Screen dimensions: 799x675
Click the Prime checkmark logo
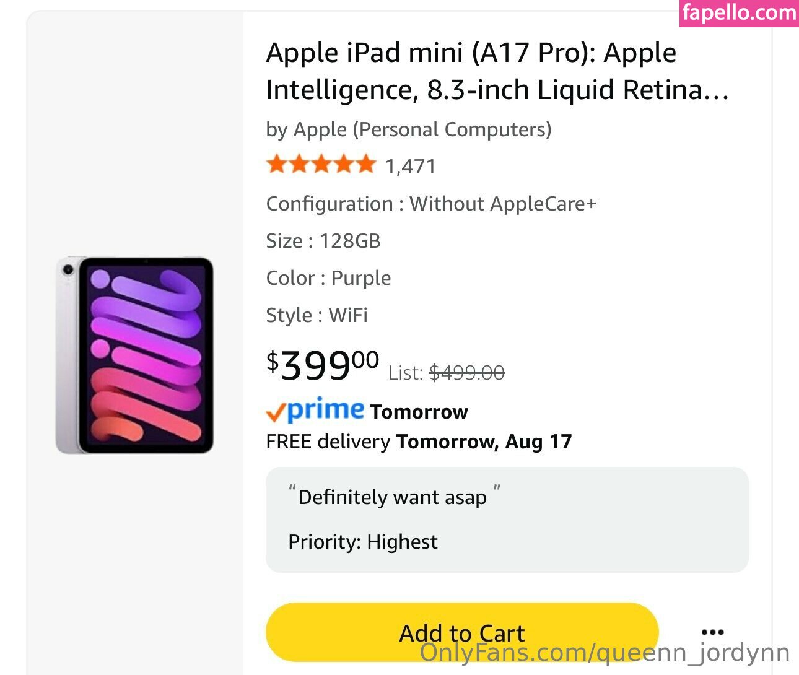(x=315, y=411)
